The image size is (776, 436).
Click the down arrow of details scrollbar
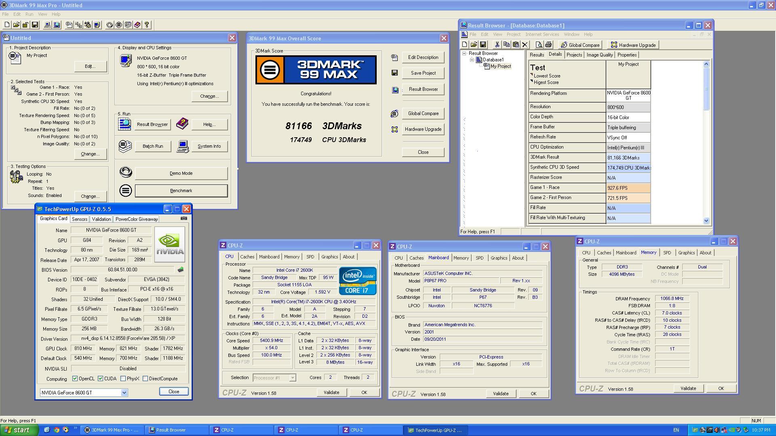point(706,220)
